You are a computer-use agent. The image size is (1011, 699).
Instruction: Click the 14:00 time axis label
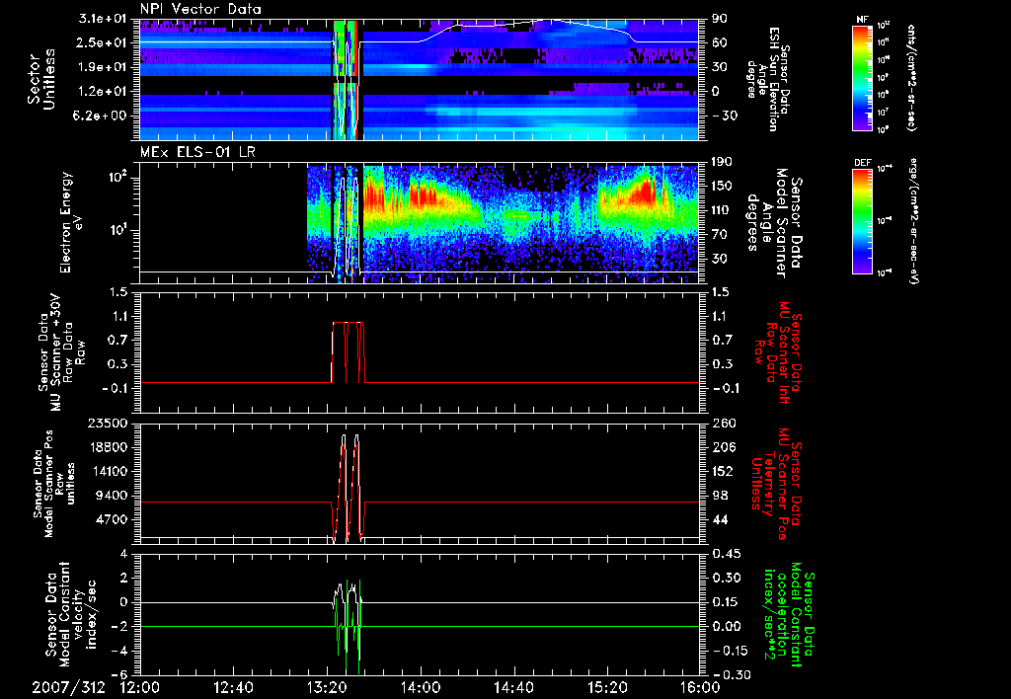coord(420,687)
